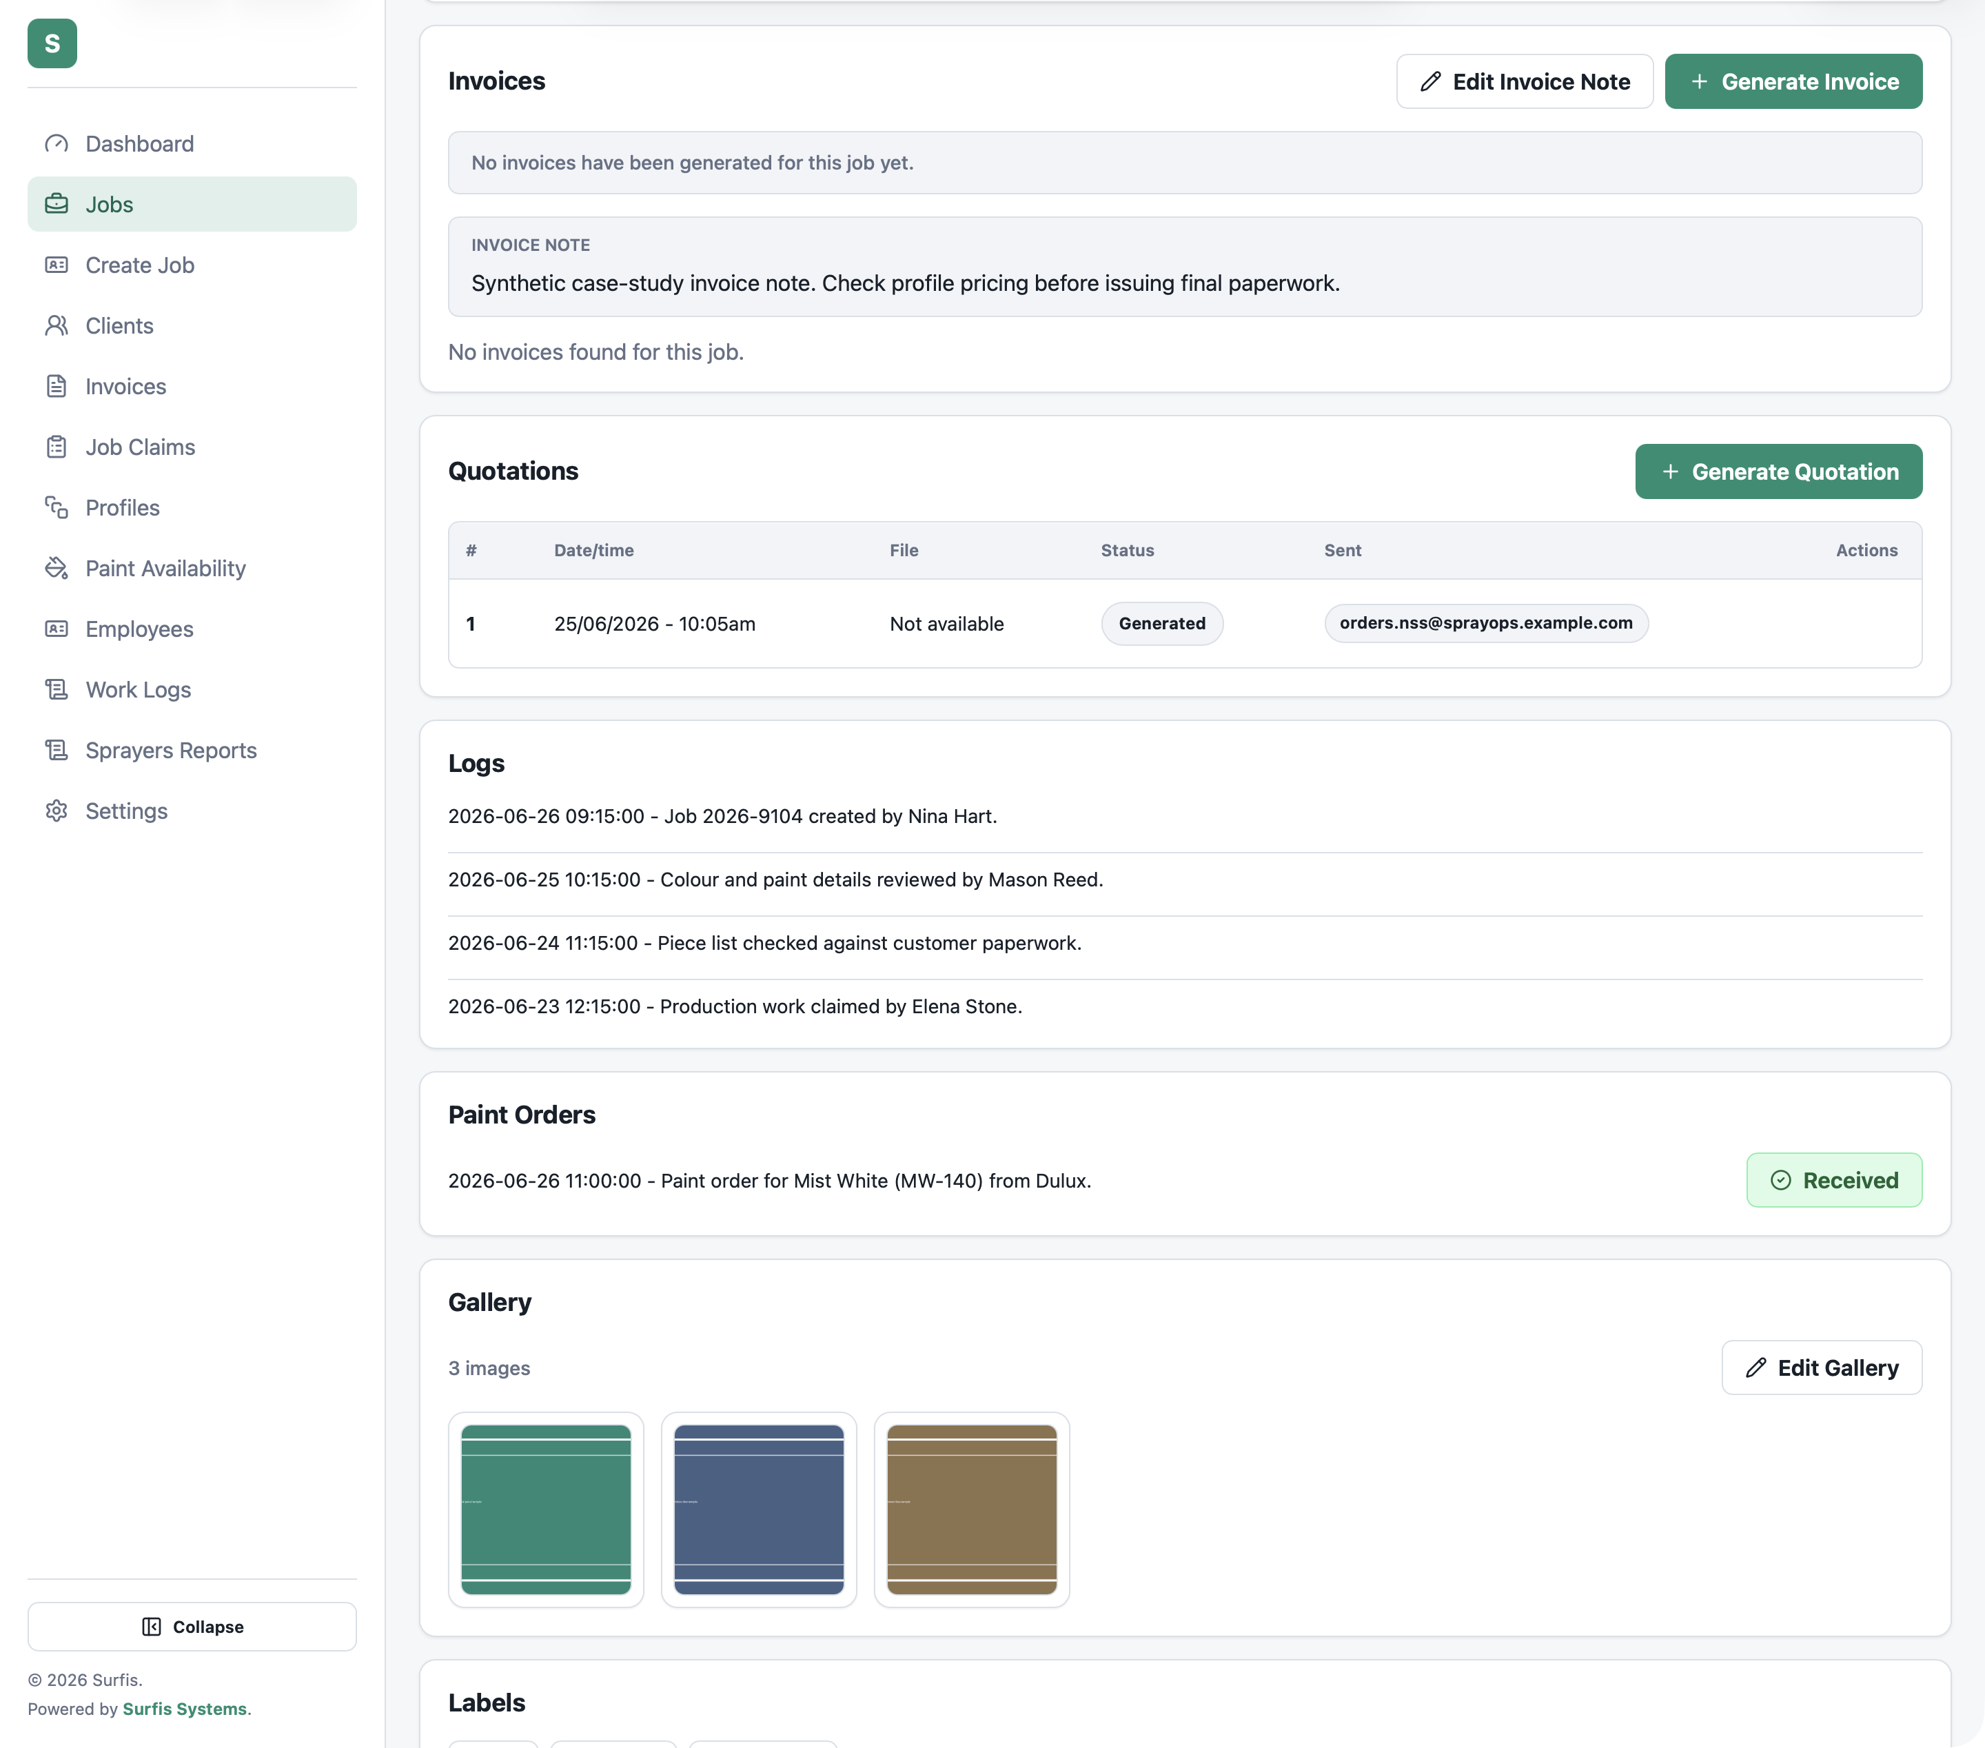Click the log entry claimed by Elena Stone
The width and height of the screenshot is (1985, 1748).
coord(735,1007)
